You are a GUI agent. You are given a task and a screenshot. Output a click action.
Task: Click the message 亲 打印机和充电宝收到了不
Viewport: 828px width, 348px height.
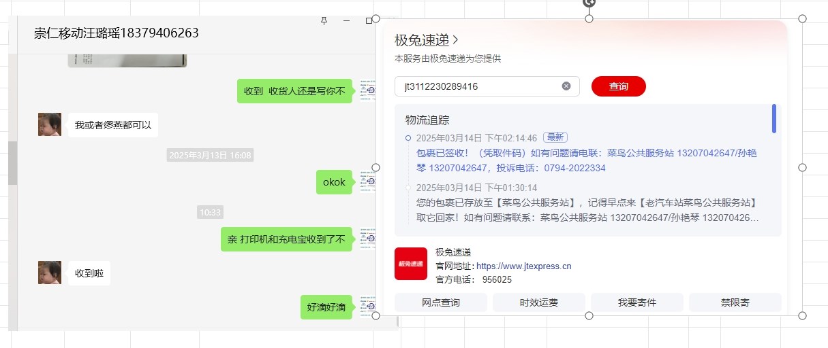(x=286, y=239)
